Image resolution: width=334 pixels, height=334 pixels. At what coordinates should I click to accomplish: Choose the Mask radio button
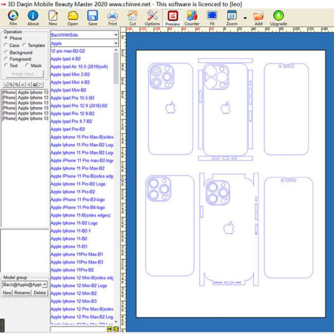click(x=27, y=66)
